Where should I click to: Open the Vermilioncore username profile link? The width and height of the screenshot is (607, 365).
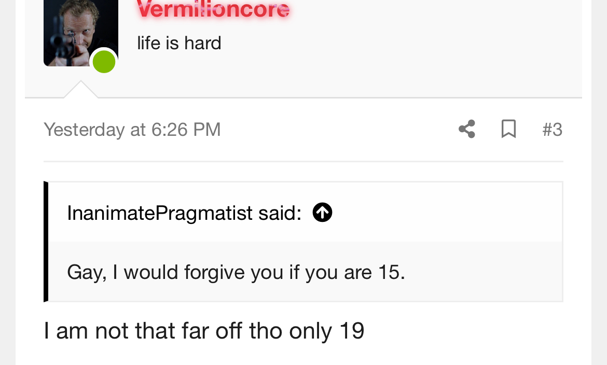(x=213, y=8)
